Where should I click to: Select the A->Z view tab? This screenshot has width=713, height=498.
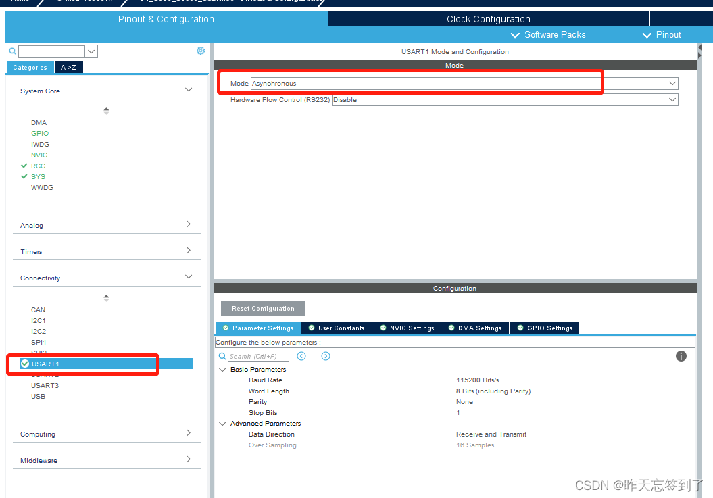[69, 68]
